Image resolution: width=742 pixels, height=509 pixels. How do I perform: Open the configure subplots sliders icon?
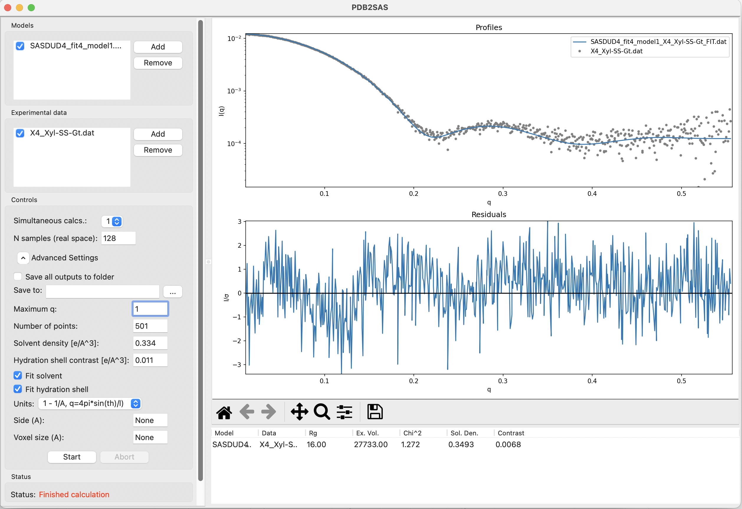pos(344,412)
